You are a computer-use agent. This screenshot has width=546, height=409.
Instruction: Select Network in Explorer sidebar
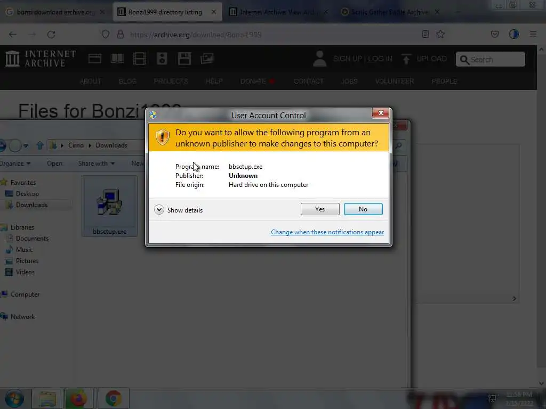(x=18, y=316)
